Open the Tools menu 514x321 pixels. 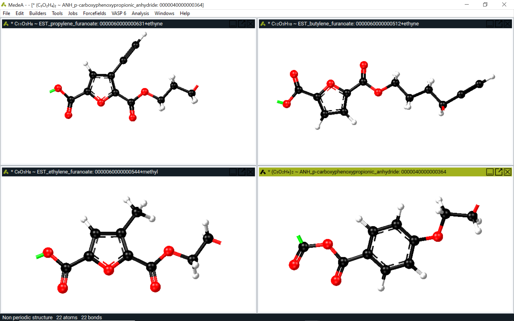57,13
